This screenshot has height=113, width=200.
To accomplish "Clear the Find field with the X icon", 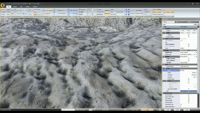I will point(195,24).
